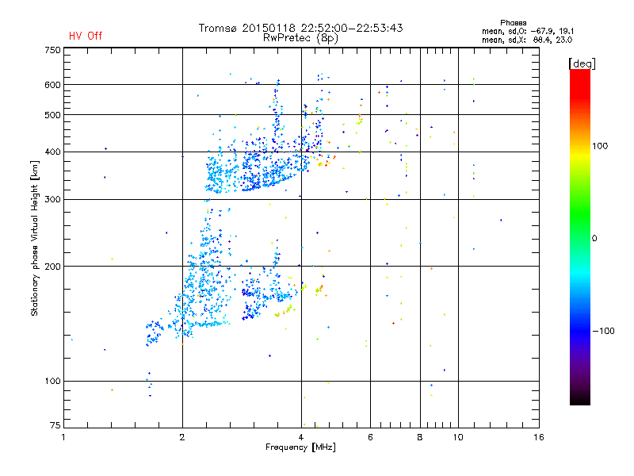Screen dimensions: 634x476
Task: Click the y-axis '300' tick label
Action: [52, 200]
